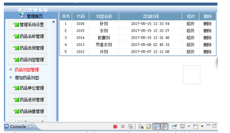Image resolution: width=230 pixels, height=133 pixels.
Task: Click 删除 for 芳香水剂 row
Action: [x=207, y=45]
